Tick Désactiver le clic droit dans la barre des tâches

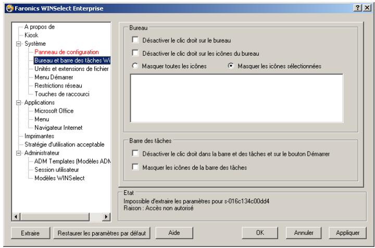(135, 153)
